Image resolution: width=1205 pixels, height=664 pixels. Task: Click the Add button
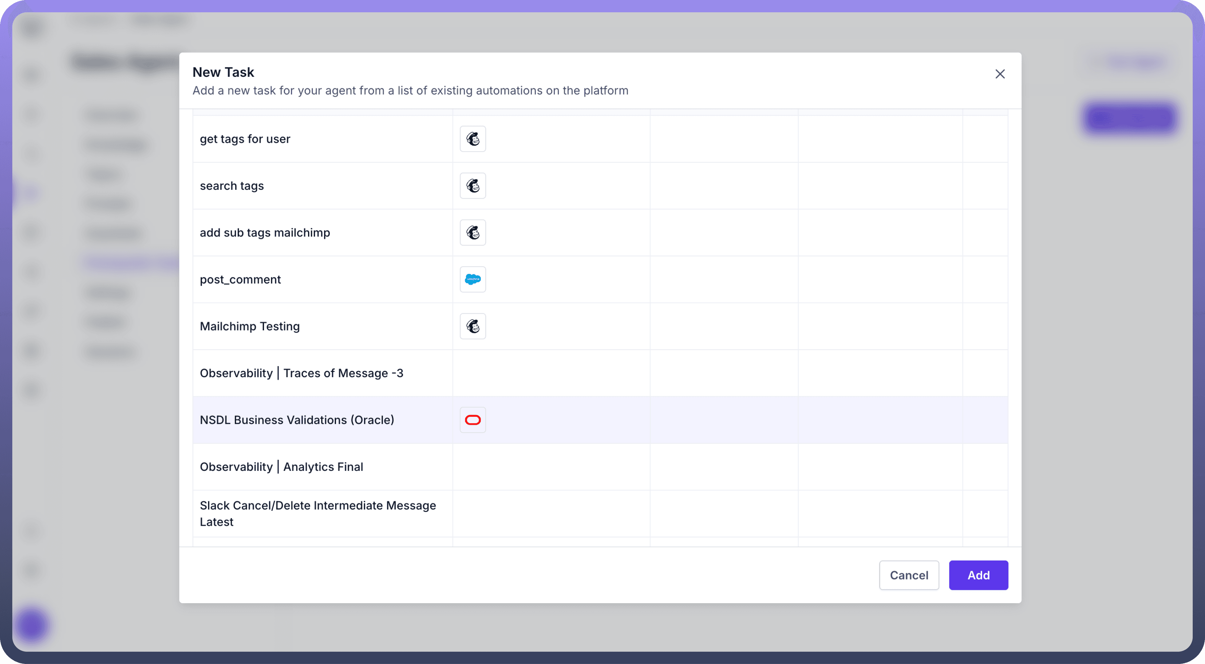click(x=978, y=575)
